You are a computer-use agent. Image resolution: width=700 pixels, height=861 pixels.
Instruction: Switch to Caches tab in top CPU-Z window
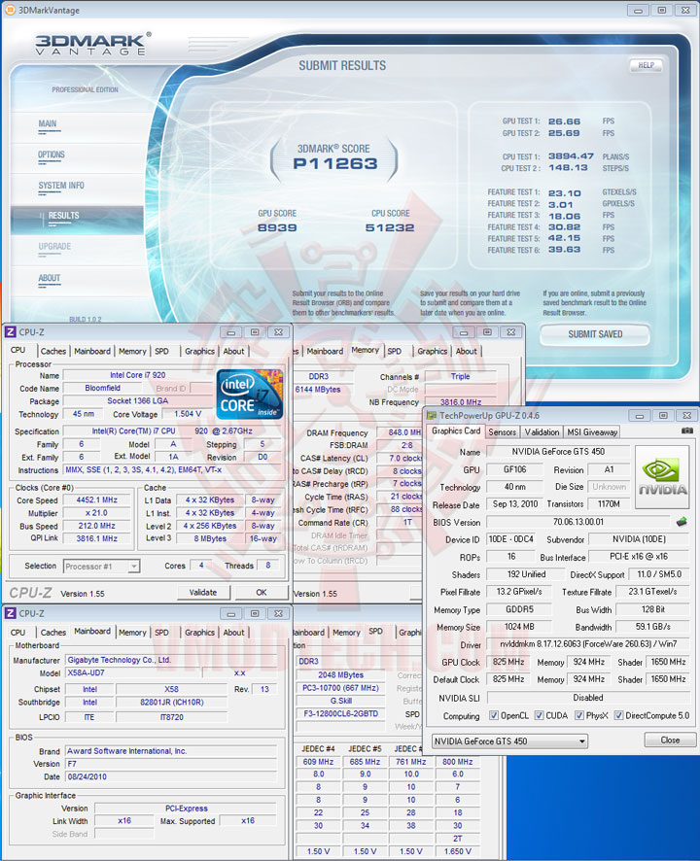53,352
